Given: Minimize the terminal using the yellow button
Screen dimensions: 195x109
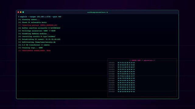Looking at the screenshot, I should [x=21, y=12].
